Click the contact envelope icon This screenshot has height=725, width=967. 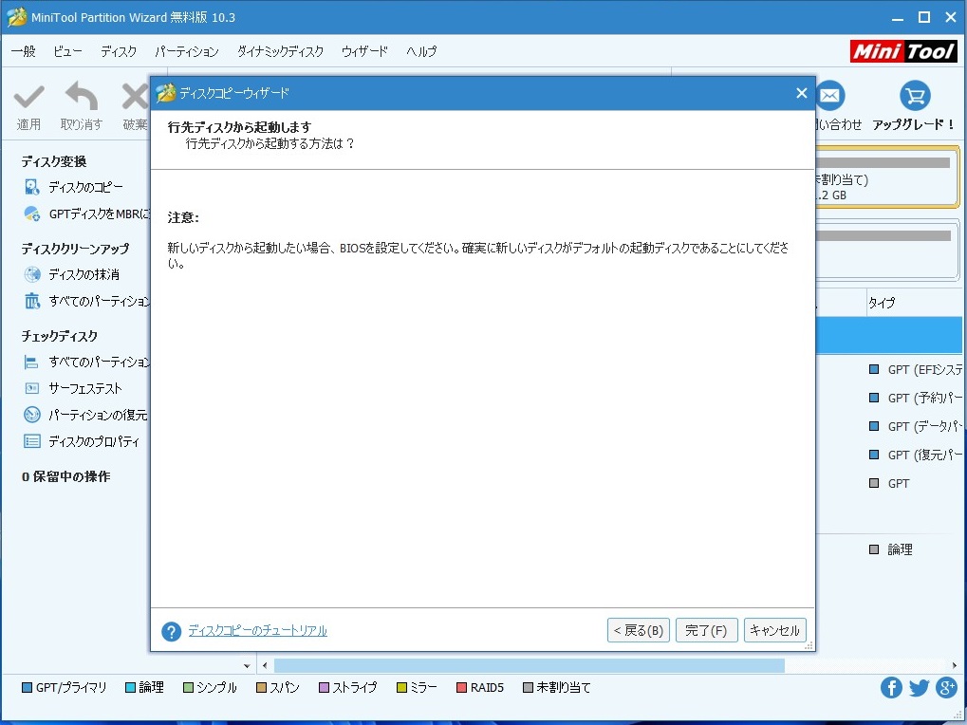[830, 96]
